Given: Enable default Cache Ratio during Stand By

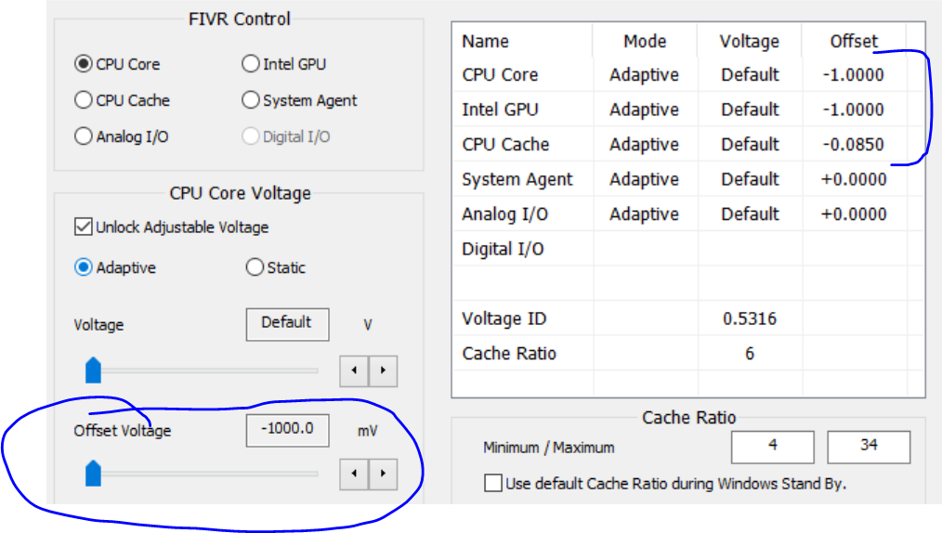Looking at the screenshot, I should click(x=493, y=484).
